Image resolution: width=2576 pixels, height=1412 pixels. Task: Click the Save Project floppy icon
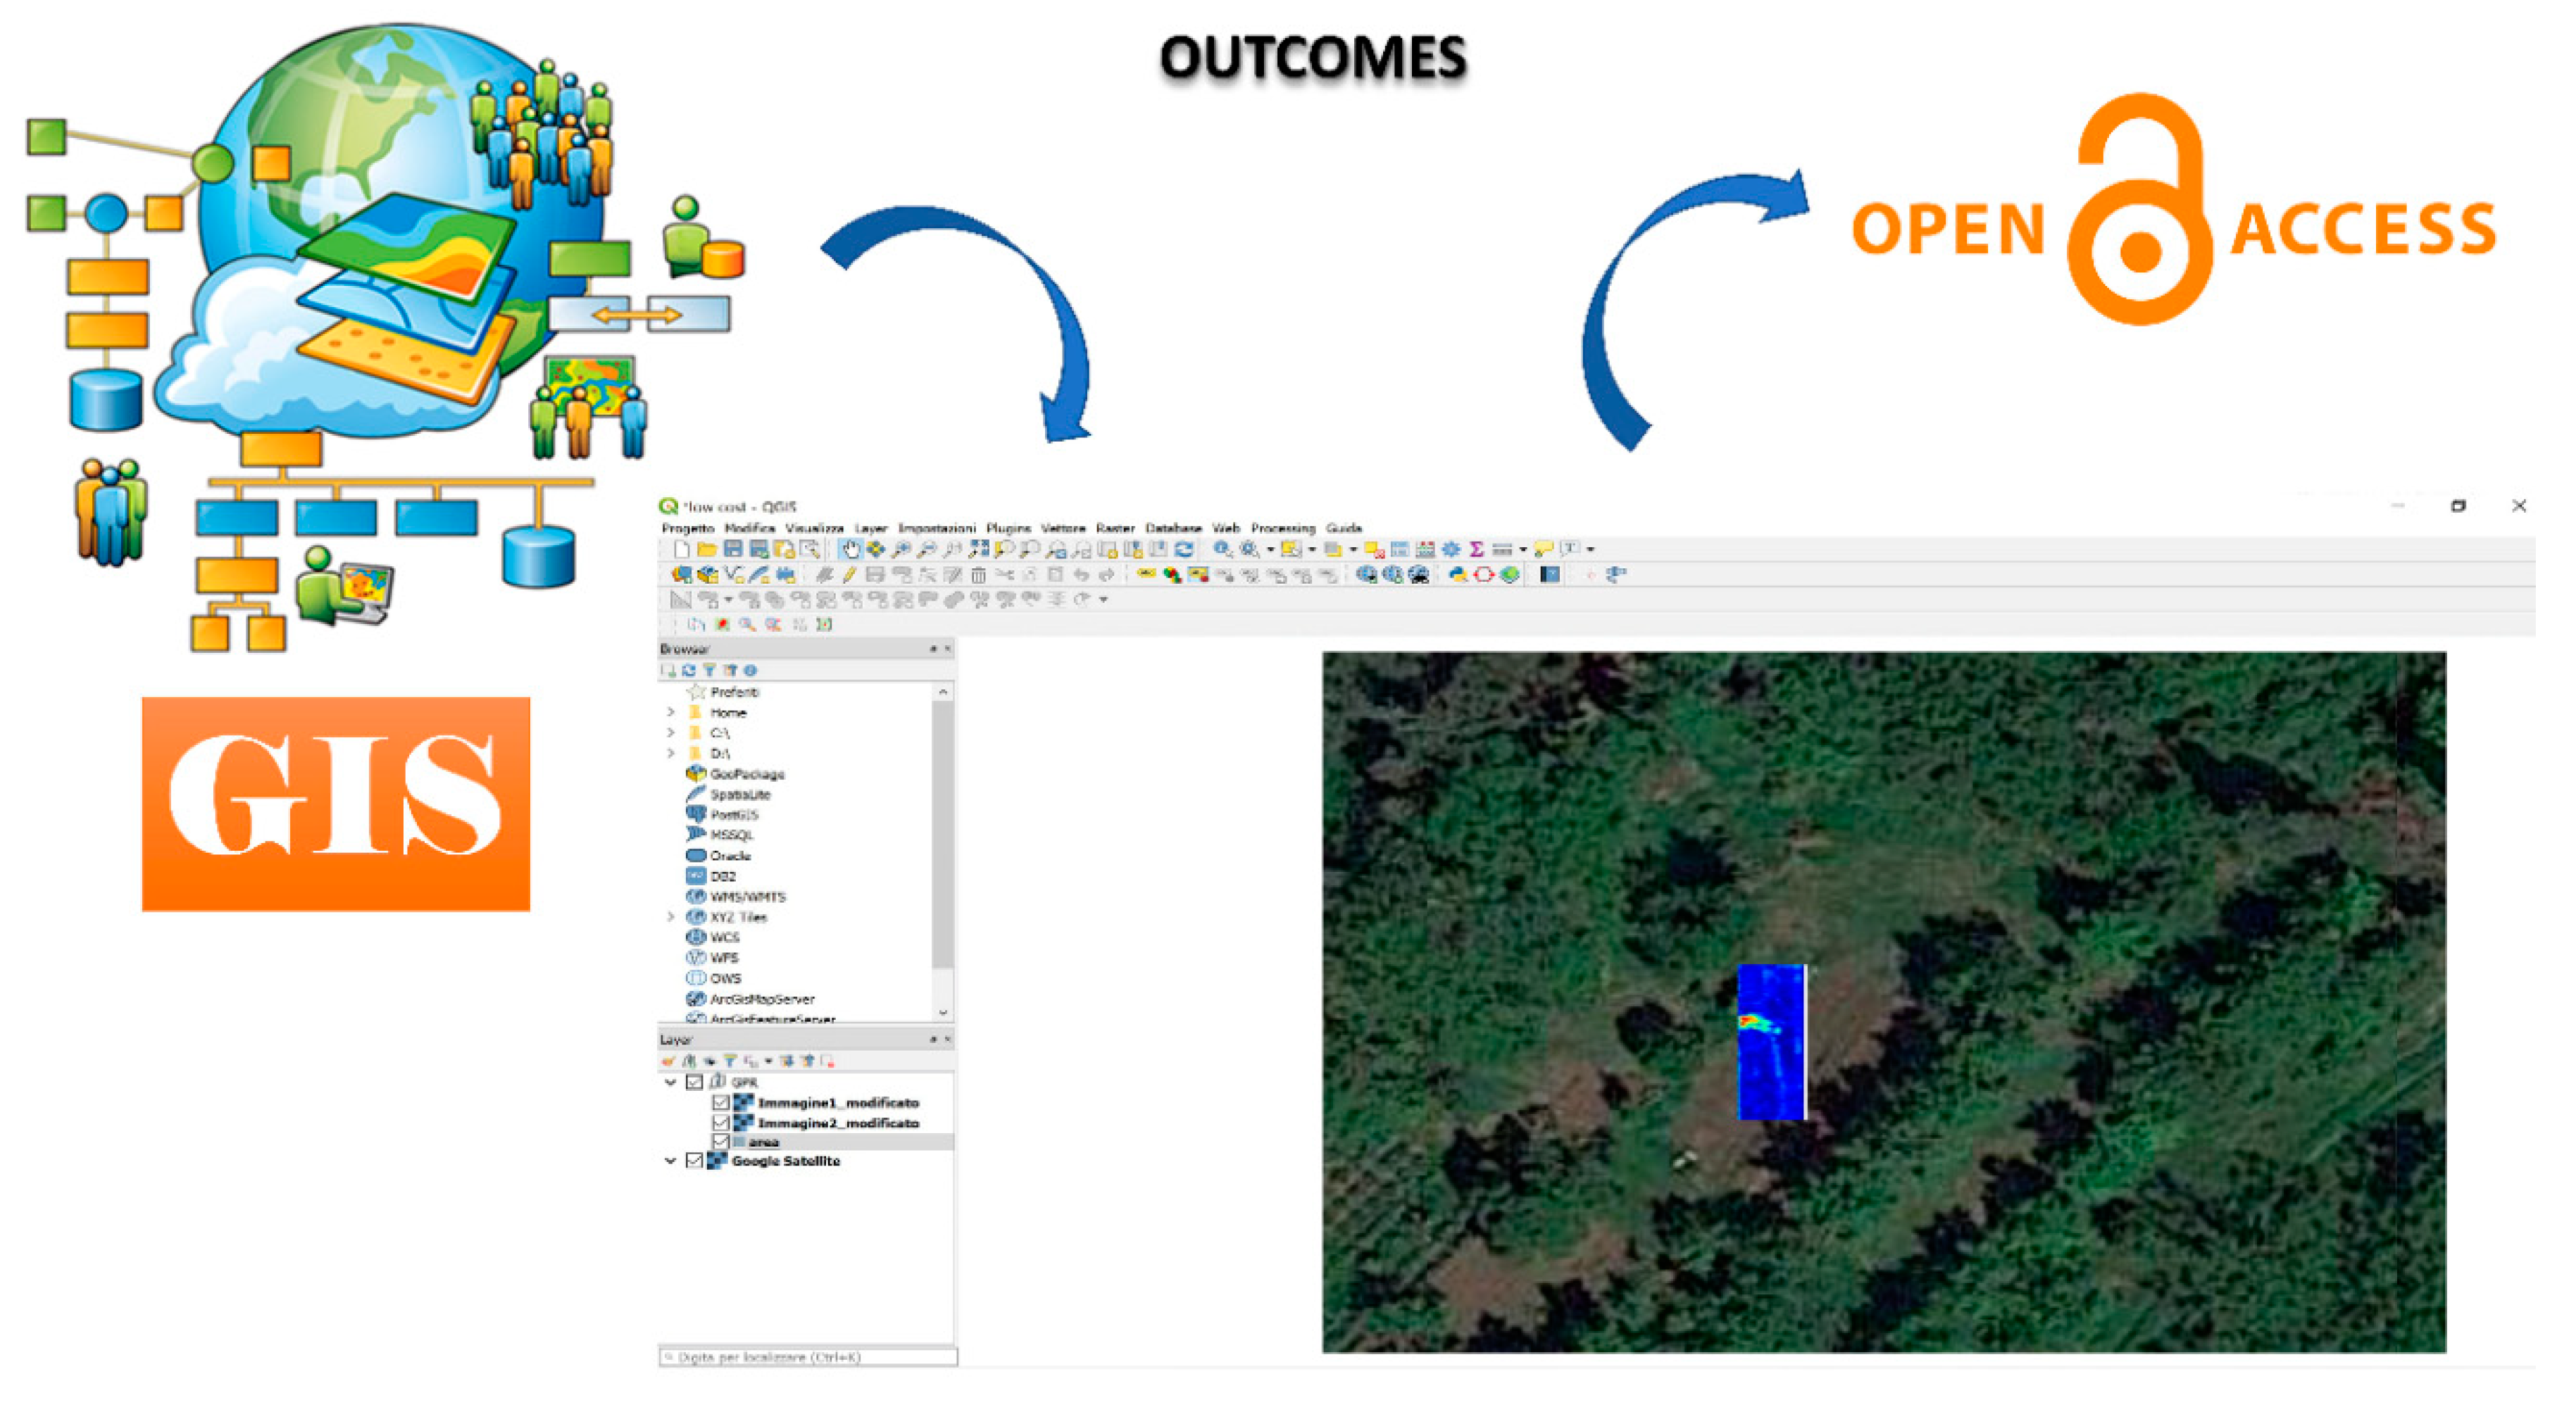733,549
